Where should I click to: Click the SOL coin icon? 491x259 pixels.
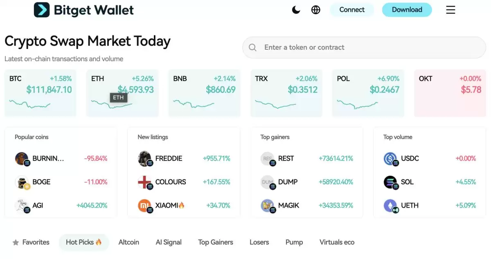[x=390, y=182]
